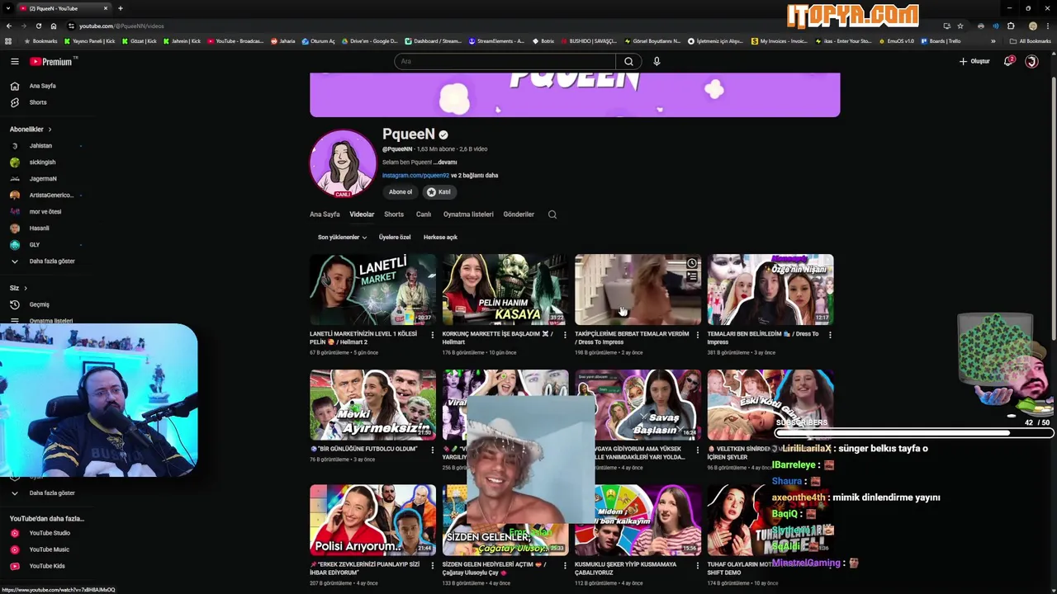Screen dimensions: 1057x594
Task: Open Gönderiler channel tab
Action: click(x=519, y=214)
